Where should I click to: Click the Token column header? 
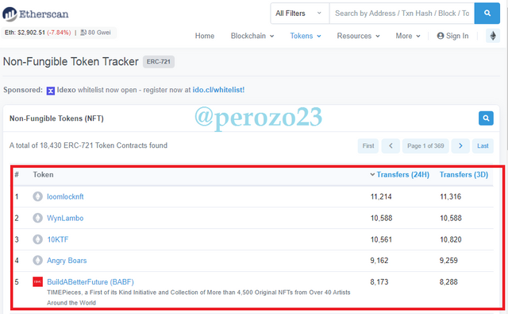point(43,175)
